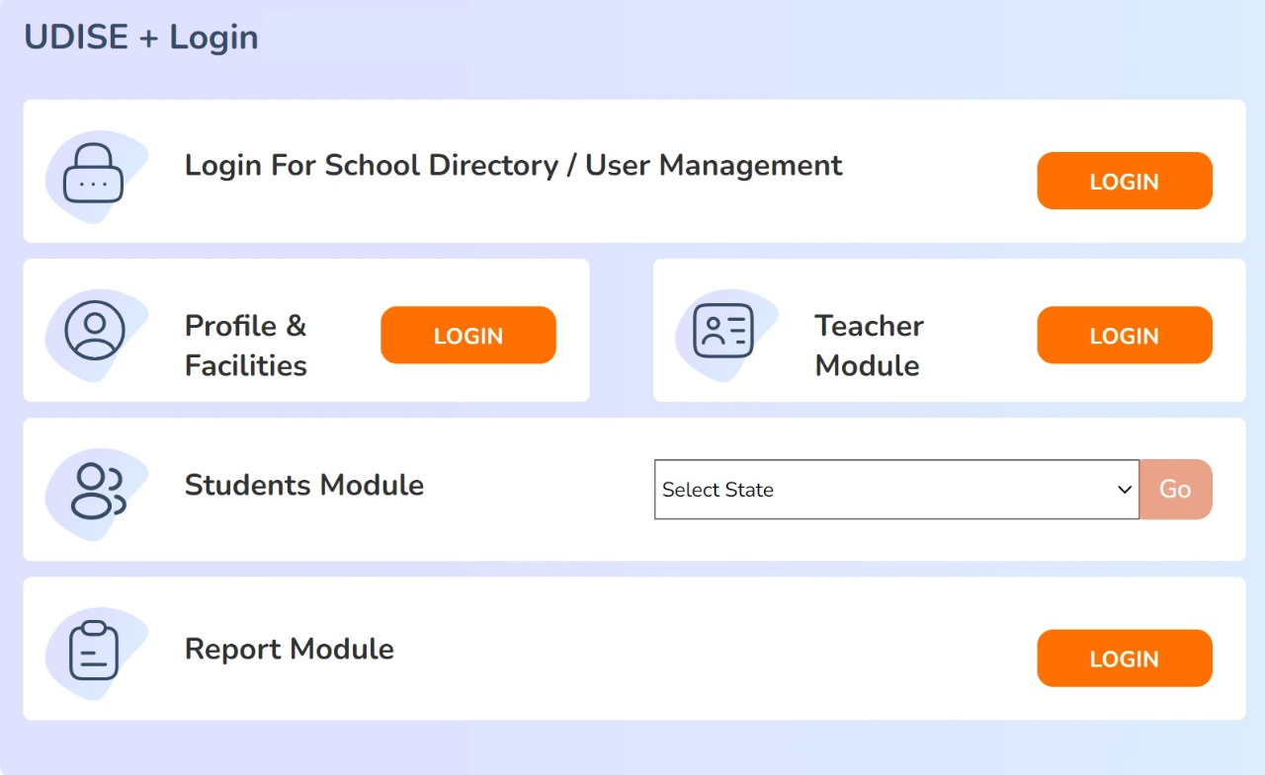Click LOGIN for School Directory / User Management
The height and width of the screenshot is (775, 1265).
point(1124,181)
